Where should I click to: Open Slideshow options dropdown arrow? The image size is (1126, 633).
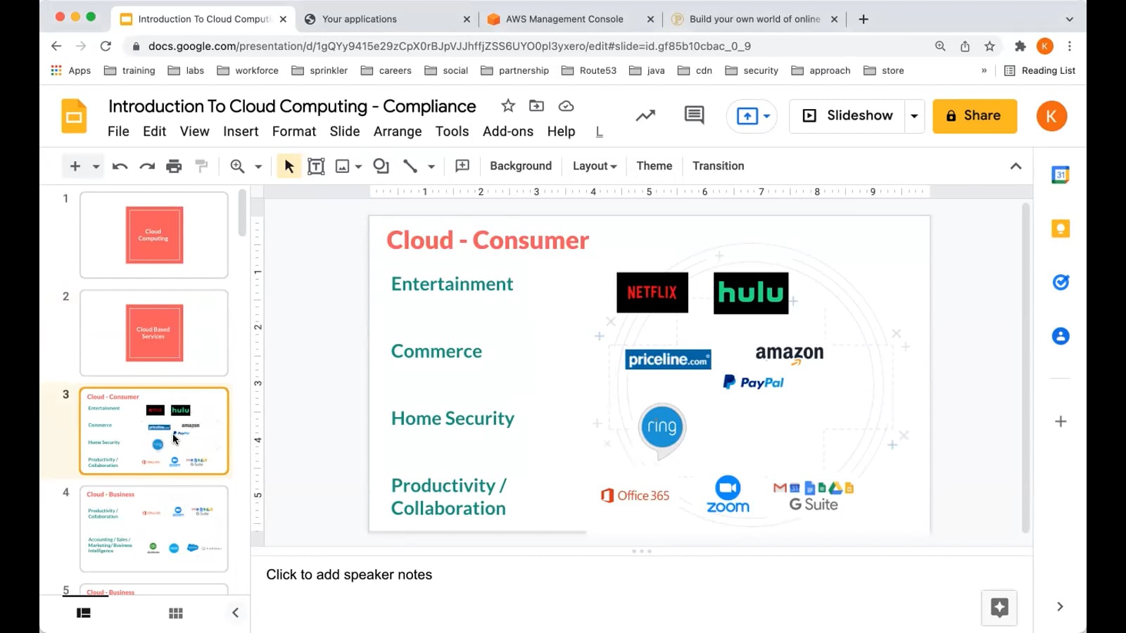pos(914,116)
